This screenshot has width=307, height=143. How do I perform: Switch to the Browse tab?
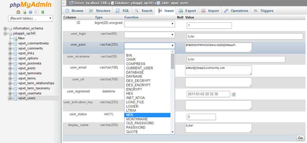pos(74,11)
